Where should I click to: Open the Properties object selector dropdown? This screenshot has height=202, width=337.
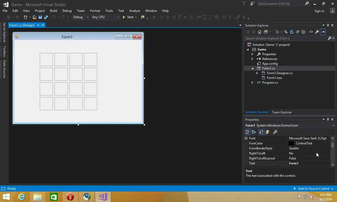(333, 125)
